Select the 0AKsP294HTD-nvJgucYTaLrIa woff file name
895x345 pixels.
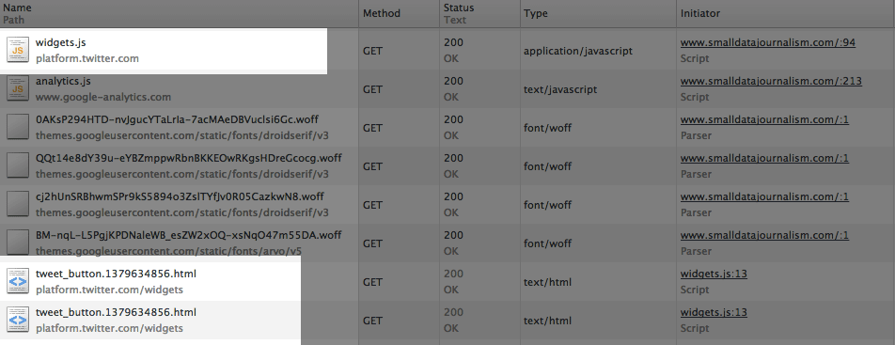pos(177,120)
